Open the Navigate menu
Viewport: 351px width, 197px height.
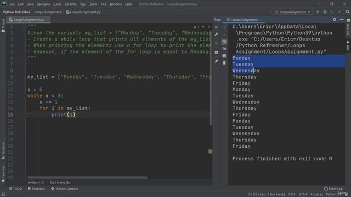pos(44,4)
